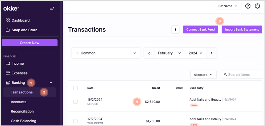
Task: Open the February month dropdown
Action: [170, 53]
